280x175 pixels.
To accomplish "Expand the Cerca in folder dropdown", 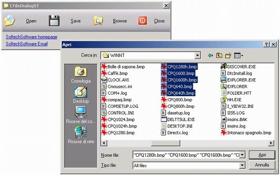I will tap(197, 56).
